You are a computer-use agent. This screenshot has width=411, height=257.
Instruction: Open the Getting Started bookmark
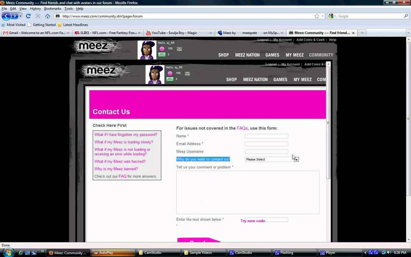(41, 25)
